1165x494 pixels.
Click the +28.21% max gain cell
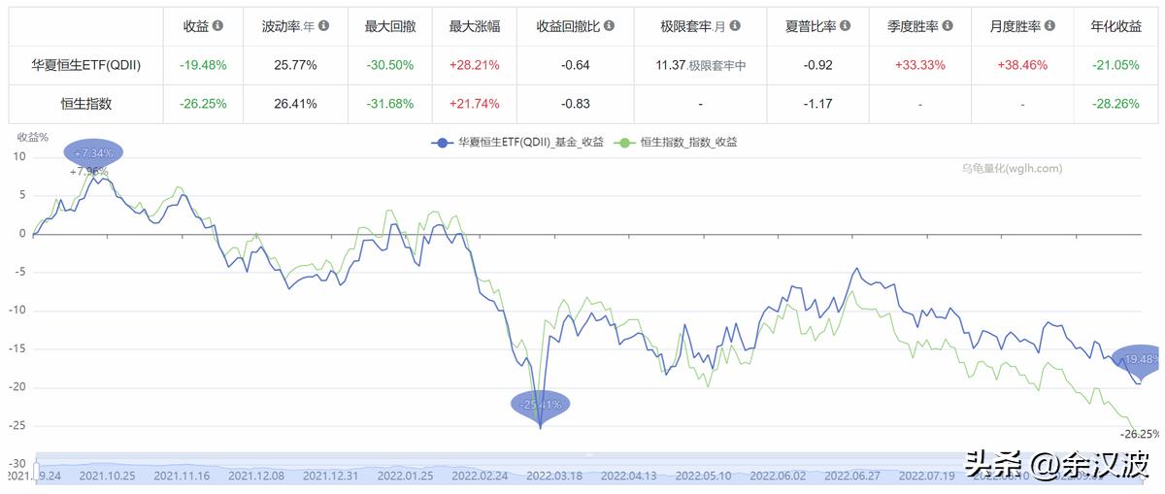[x=474, y=65]
